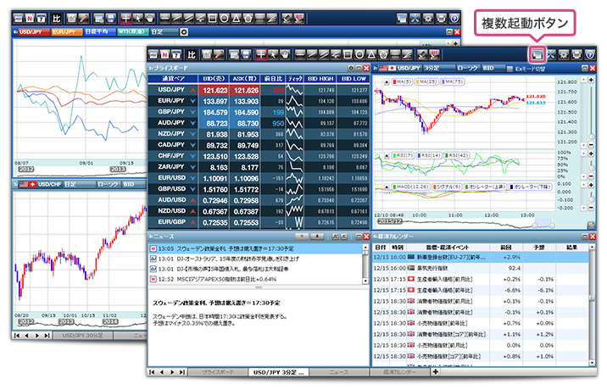Image resolution: width=607 pixels, height=390 pixels.
Task: Click the erase ALL tool in the front window
Action: click(435, 54)
